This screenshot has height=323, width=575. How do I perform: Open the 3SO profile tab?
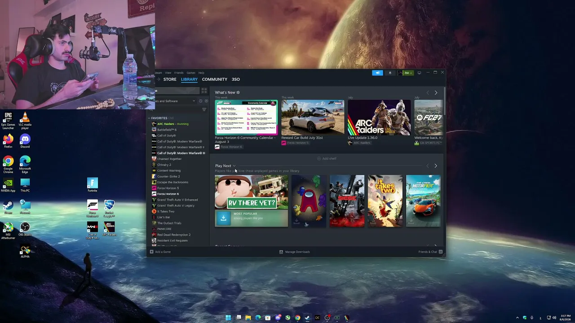[236, 79]
